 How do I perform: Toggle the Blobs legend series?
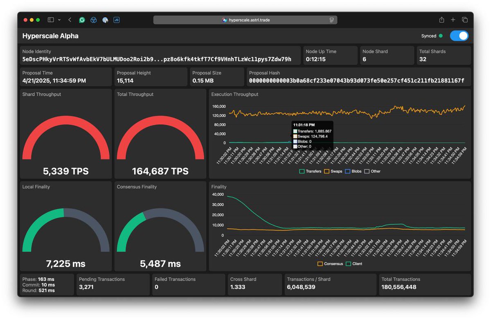pos(354,171)
